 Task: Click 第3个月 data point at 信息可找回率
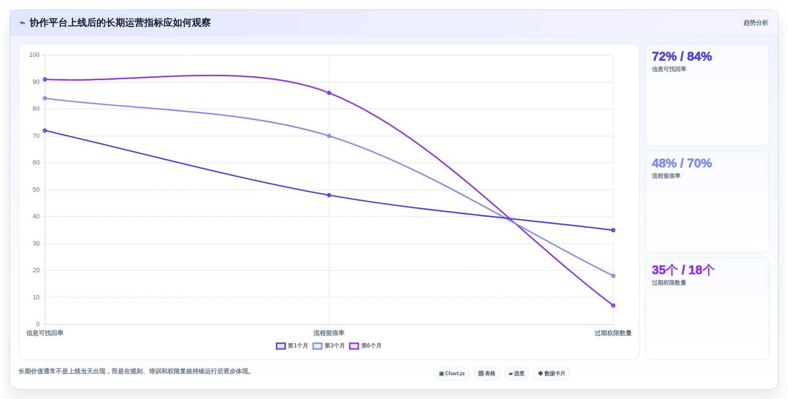45,98
